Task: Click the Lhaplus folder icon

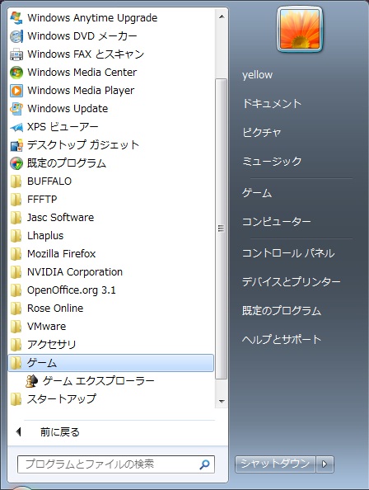Action: click(16, 236)
